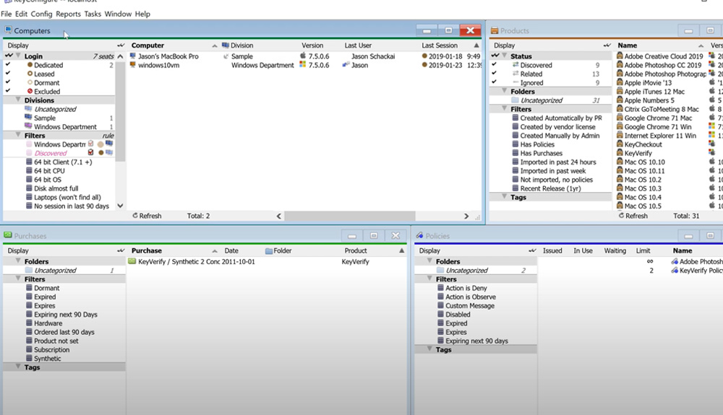Open the Reports menu
This screenshot has width=723, height=415.
[x=68, y=14]
